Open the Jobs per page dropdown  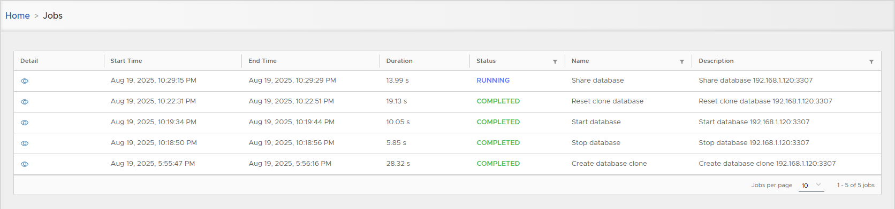(x=811, y=186)
